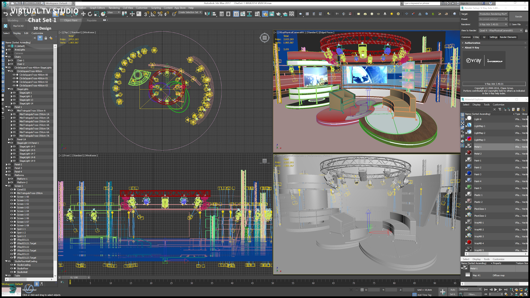Open the Rendering menu
The height and width of the screenshot is (298, 530).
114,8
